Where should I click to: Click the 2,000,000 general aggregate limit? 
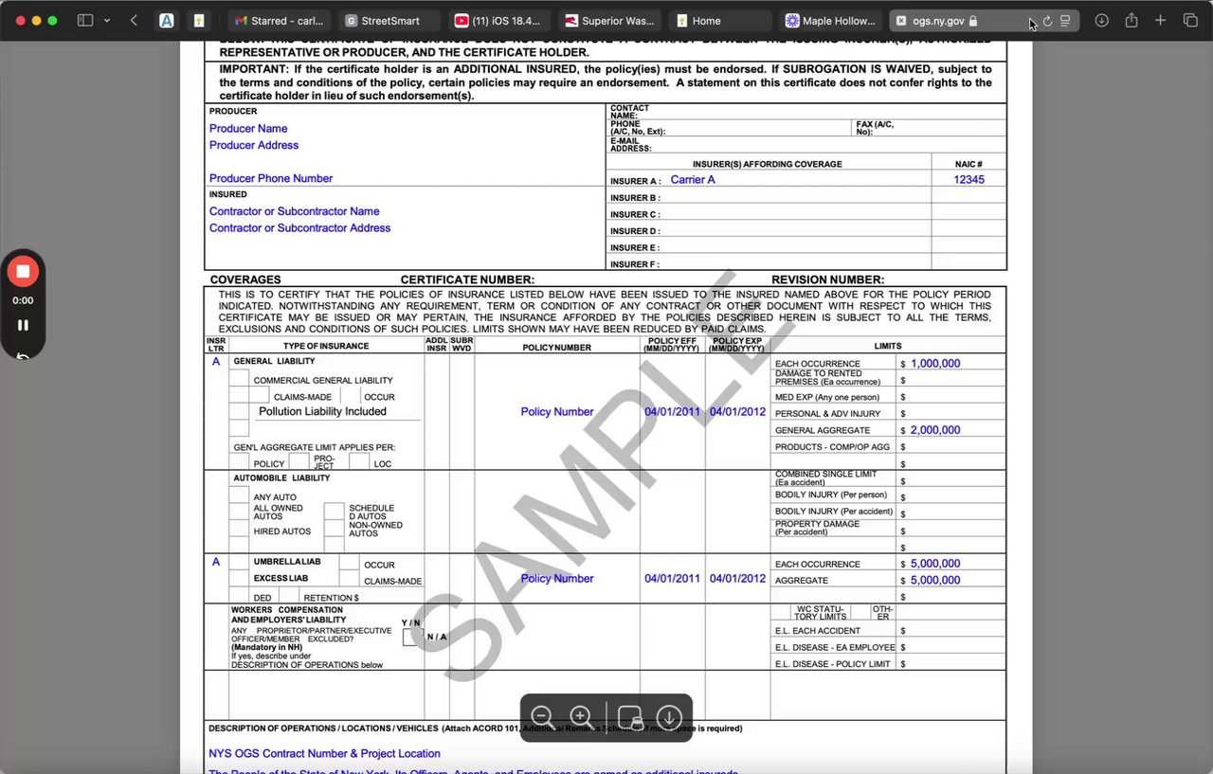pos(935,430)
